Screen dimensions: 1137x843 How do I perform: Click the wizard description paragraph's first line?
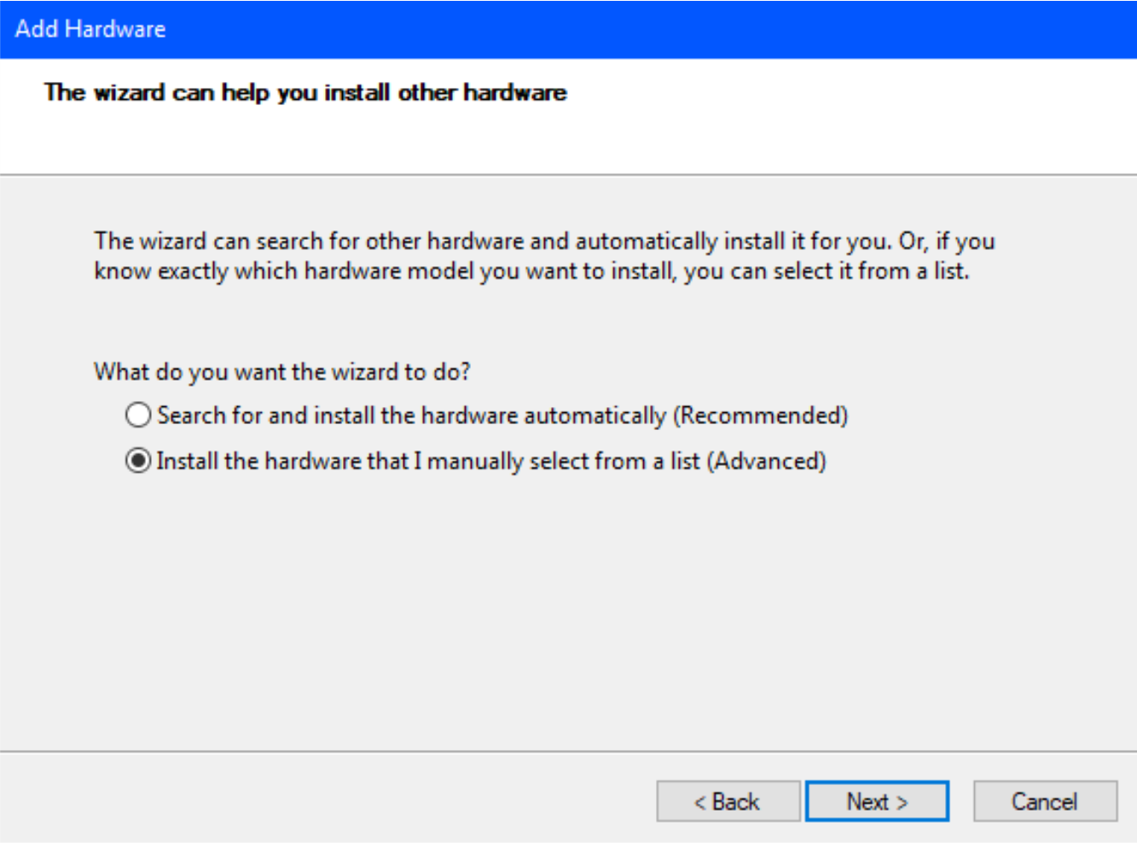(x=544, y=241)
